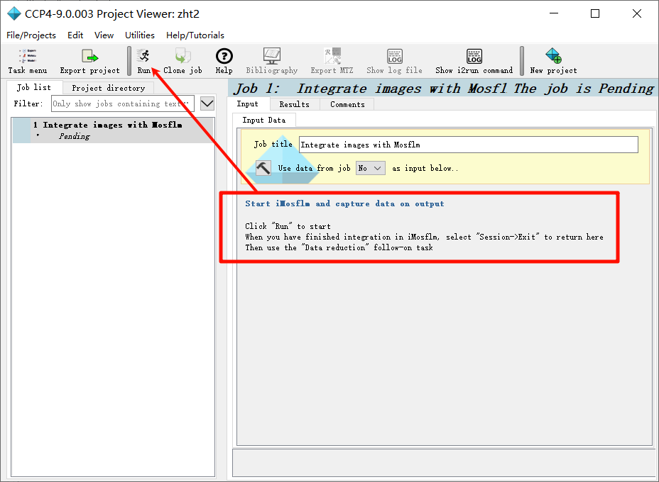Click the job Filter text field

coord(123,103)
